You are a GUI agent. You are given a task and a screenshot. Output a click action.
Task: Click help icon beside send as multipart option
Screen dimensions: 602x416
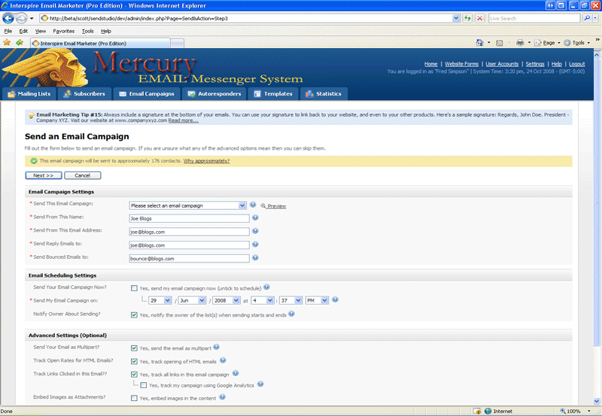(x=217, y=347)
